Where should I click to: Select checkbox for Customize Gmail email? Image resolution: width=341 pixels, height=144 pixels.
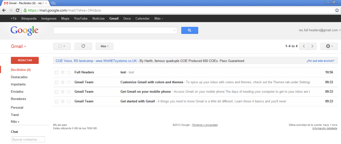point(56,83)
